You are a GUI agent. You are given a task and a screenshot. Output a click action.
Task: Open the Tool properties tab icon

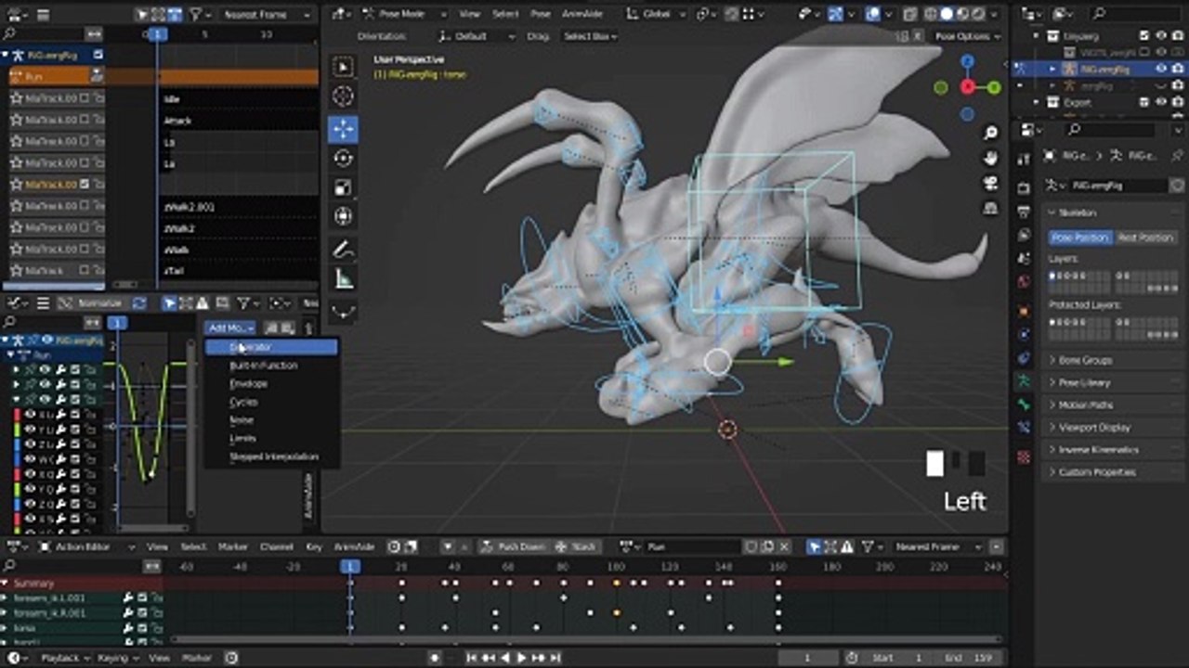tap(1024, 159)
